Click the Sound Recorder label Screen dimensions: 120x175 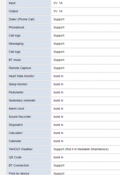coord(20,117)
